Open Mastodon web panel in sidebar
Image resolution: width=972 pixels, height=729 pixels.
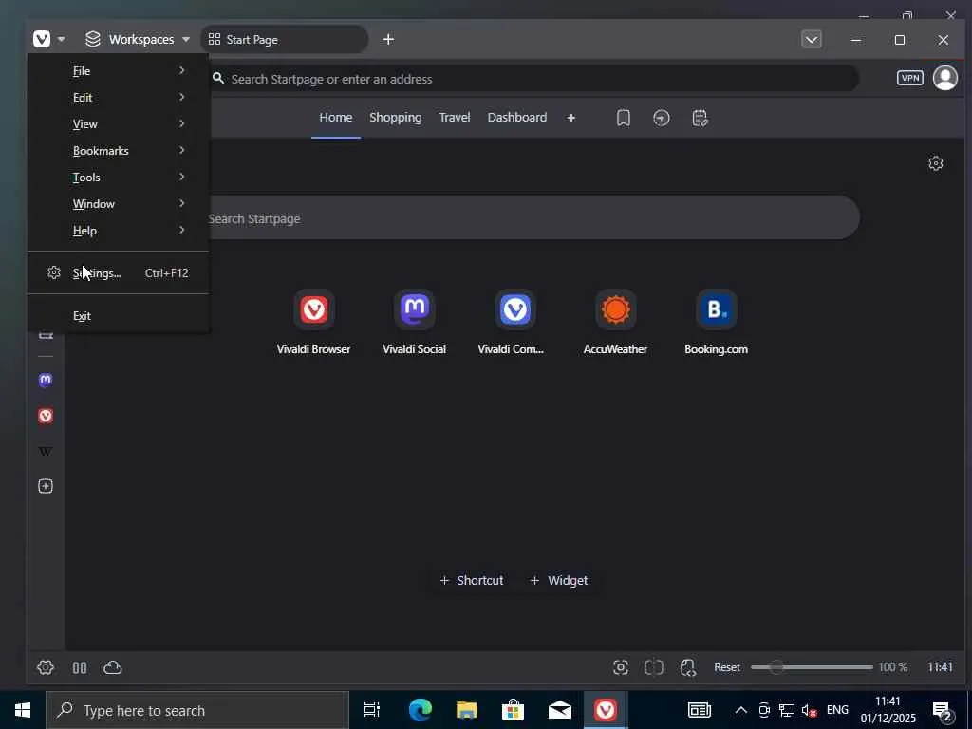click(x=46, y=380)
